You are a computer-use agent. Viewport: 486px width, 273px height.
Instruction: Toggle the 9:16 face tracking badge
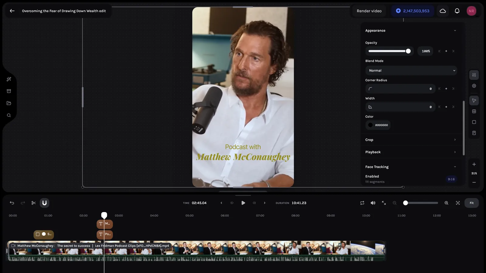click(451, 179)
